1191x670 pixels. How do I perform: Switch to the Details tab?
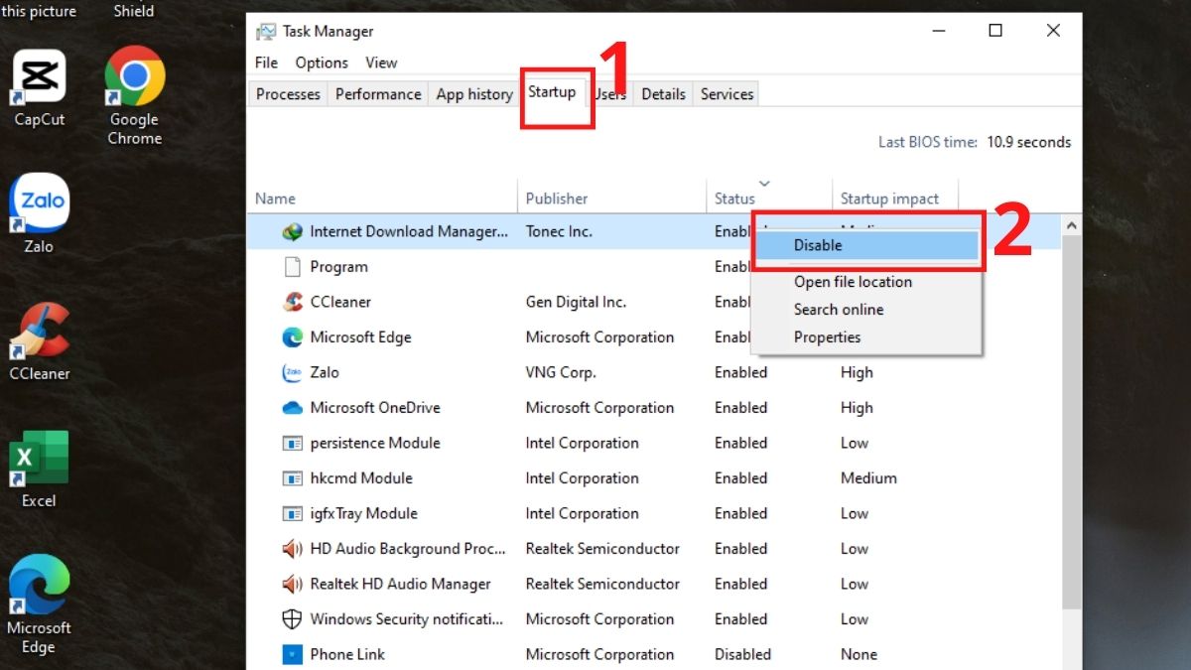click(663, 94)
